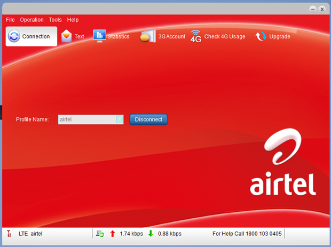Click the green download arrow icon

(151, 234)
